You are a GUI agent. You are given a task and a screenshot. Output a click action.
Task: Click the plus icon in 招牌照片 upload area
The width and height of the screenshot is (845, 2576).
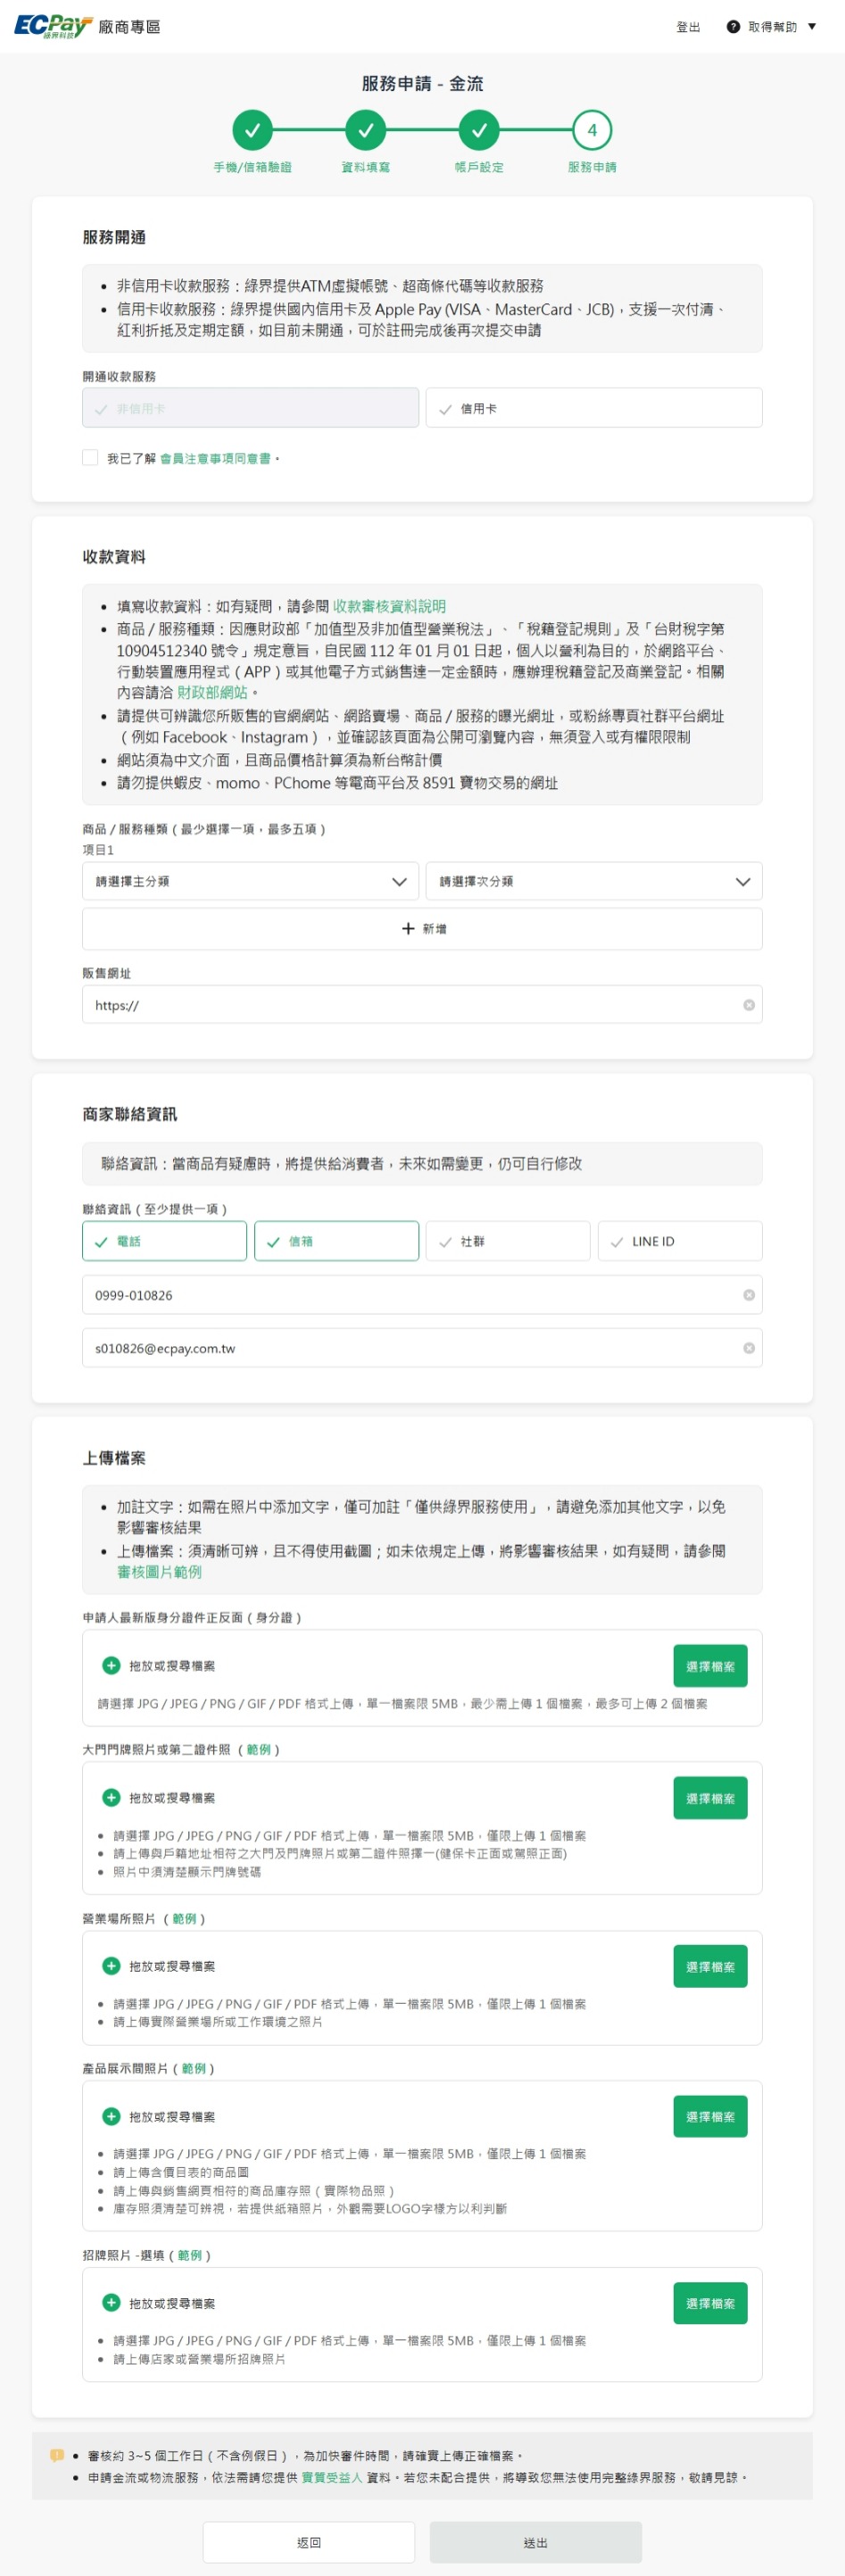point(111,2302)
